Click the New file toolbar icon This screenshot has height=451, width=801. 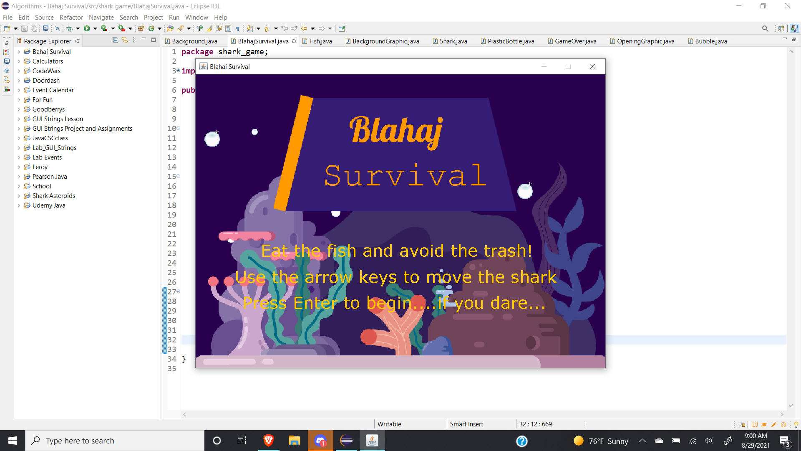click(7, 28)
